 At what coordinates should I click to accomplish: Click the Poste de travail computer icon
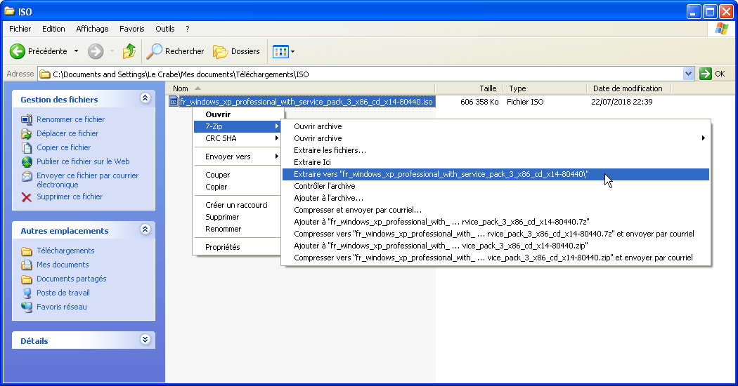coord(27,293)
